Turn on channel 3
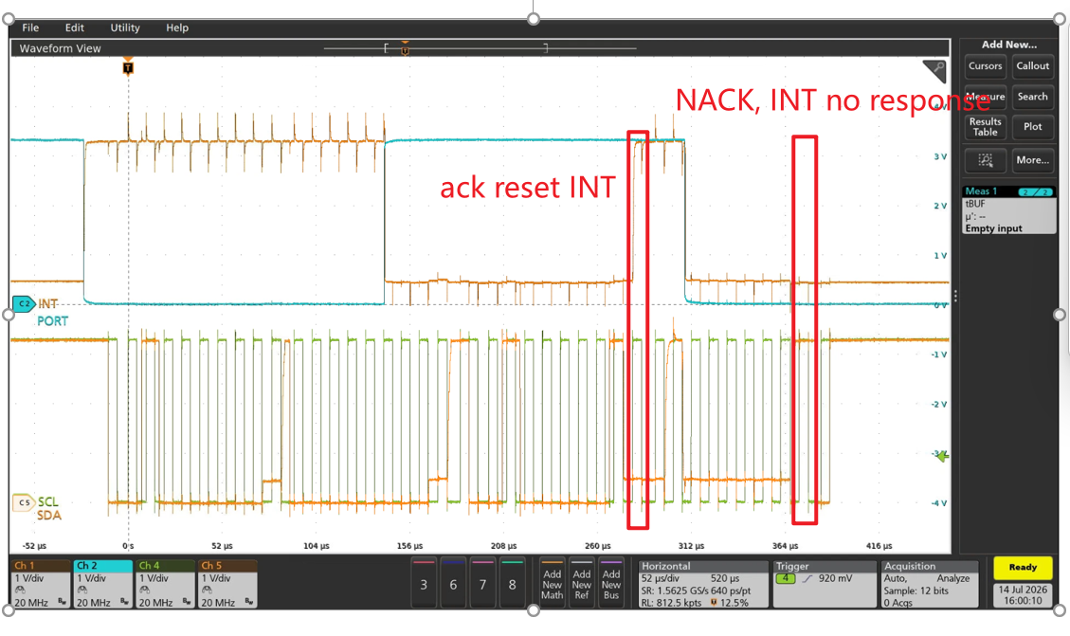Screen dimensions: 1070x636 [x=424, y=584]
